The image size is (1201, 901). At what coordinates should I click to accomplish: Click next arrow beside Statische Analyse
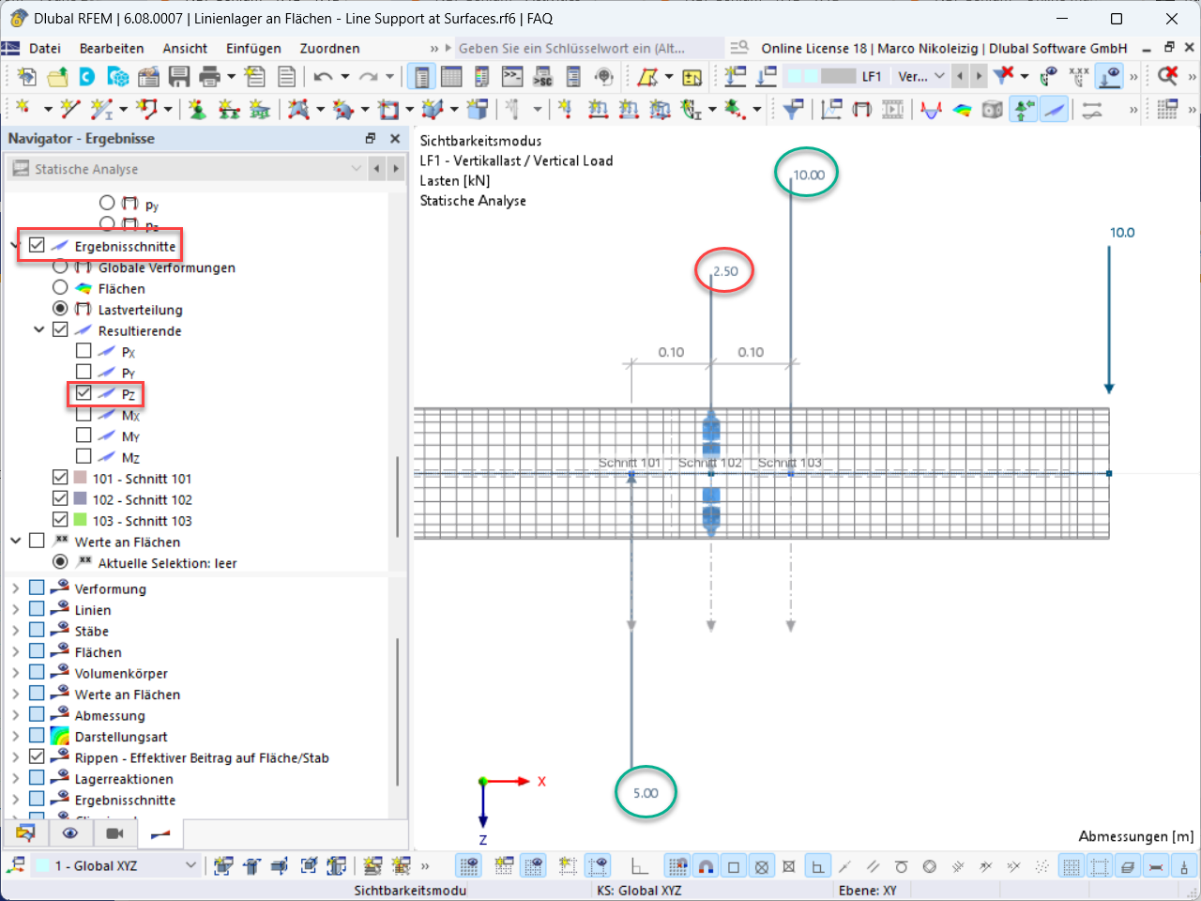pos(395,169)
